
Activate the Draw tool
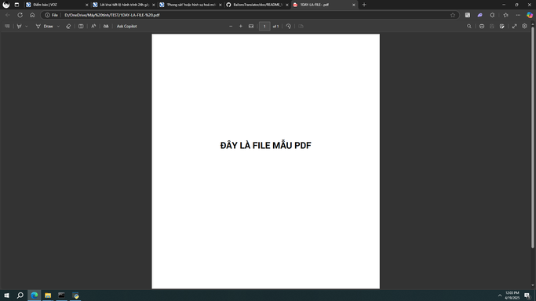[x=45, y=27]
